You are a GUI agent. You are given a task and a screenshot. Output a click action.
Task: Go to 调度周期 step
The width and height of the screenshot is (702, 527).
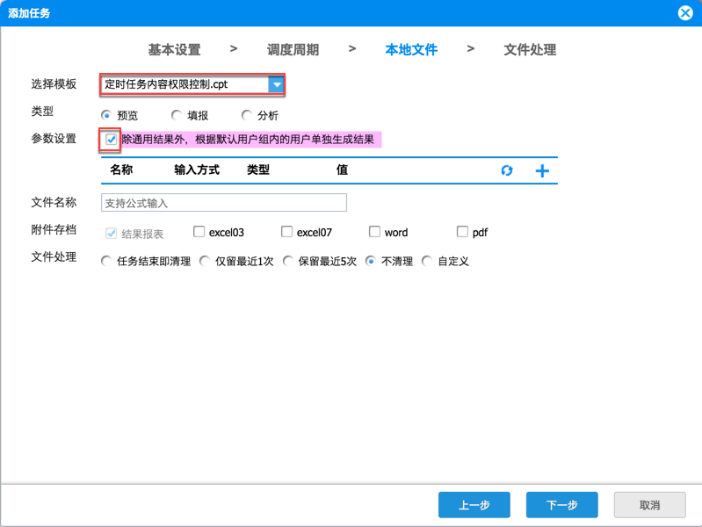(293, 50)
